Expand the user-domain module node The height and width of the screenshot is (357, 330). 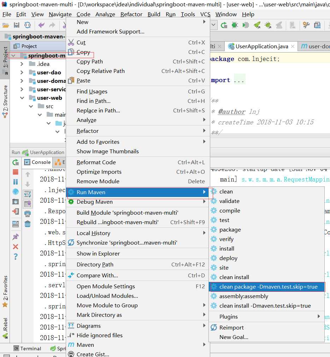[22, 81]
